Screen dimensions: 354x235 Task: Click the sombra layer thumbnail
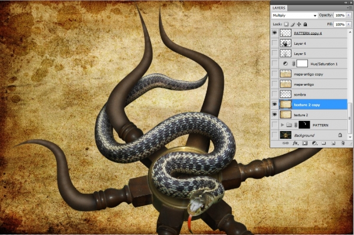pyautogui.click(x=286, y=94)
